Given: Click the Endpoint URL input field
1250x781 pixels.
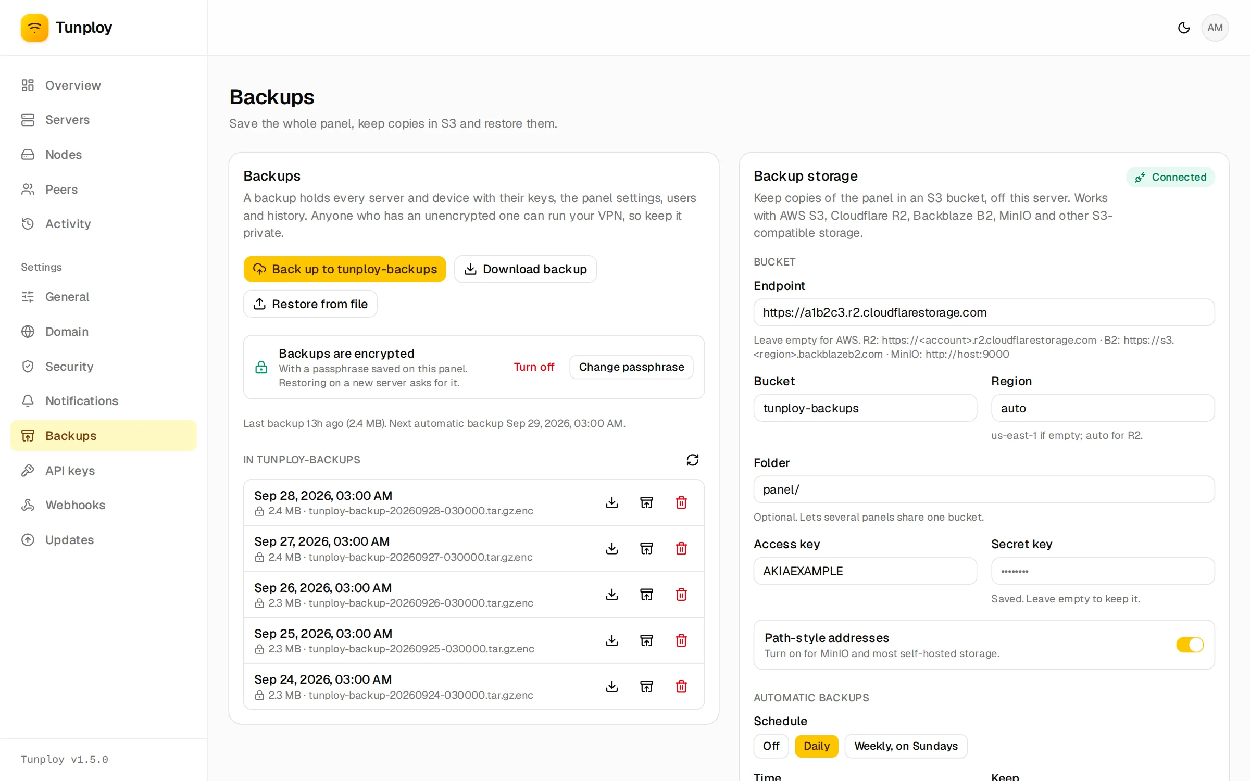Looking at the screenshot, I should (x=984, y=312).
